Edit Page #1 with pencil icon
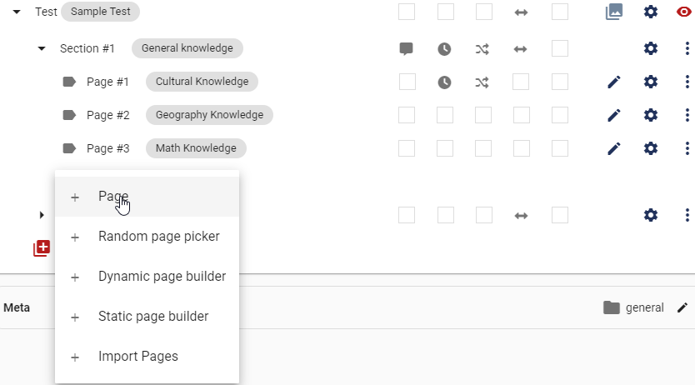This screenshot has height=385, width=695. [614, 82]
